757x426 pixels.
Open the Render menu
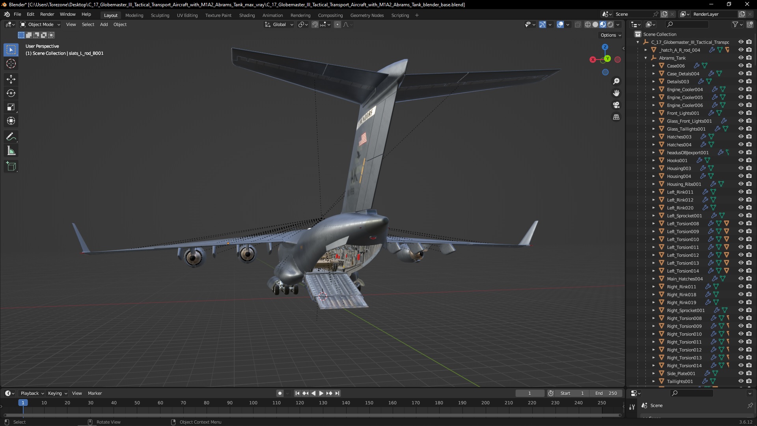[47, 14]
